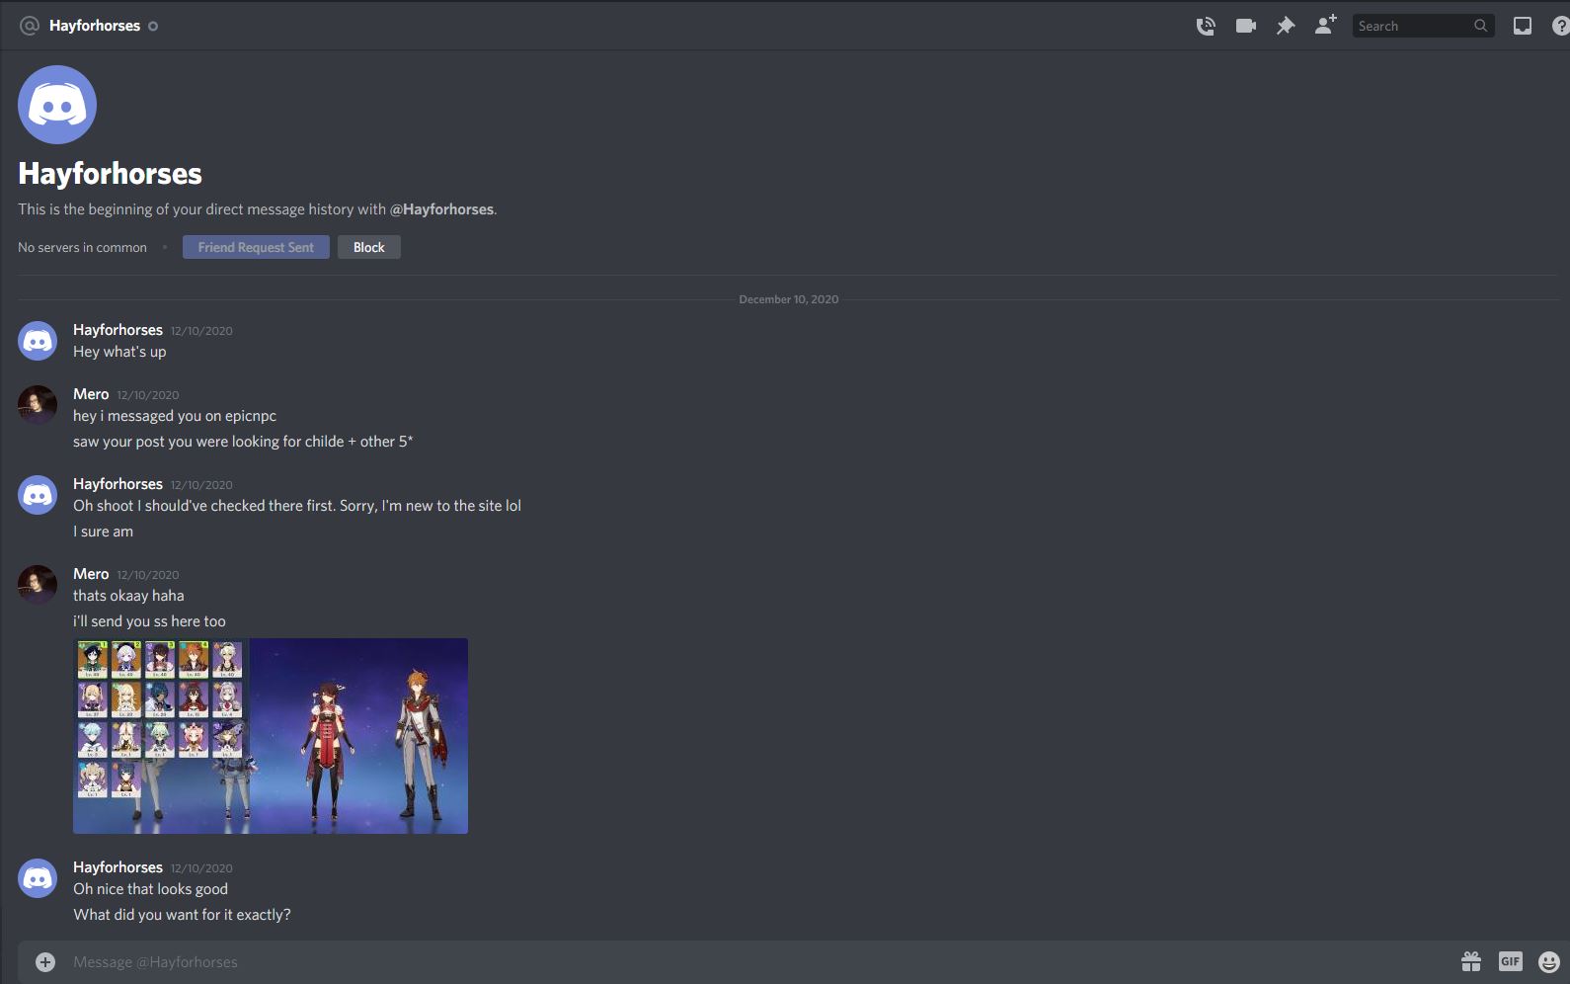Open the GIF picker

pos(1511,961)
